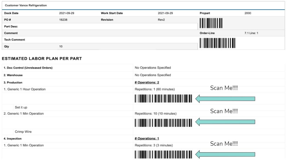The image size is (287, 164).
Task: Select '1. Doc Control (Unreleased Orders)' row
Action: pos(28,68)
